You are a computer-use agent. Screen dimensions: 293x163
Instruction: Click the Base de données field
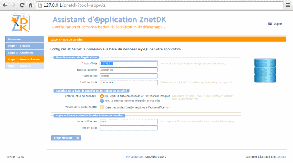[x=129, y=70]
